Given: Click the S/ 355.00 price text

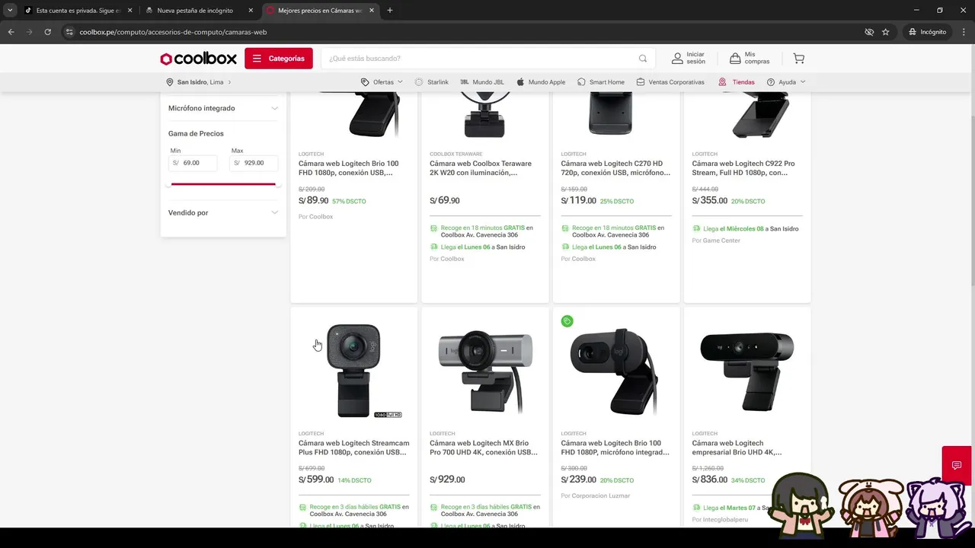Looking at the screenshot, I should tap(710, 201).
